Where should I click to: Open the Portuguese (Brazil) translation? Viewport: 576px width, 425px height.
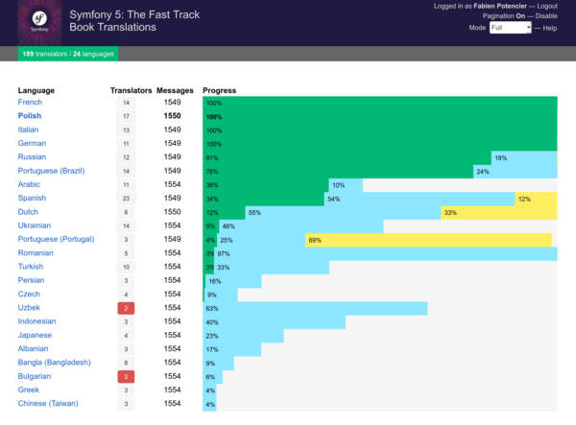point(52,171)
